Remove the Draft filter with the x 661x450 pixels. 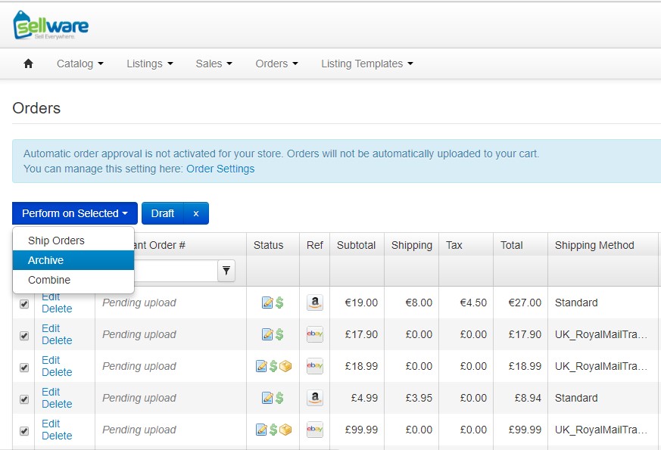pyautogui.click(x=196, y=213)
